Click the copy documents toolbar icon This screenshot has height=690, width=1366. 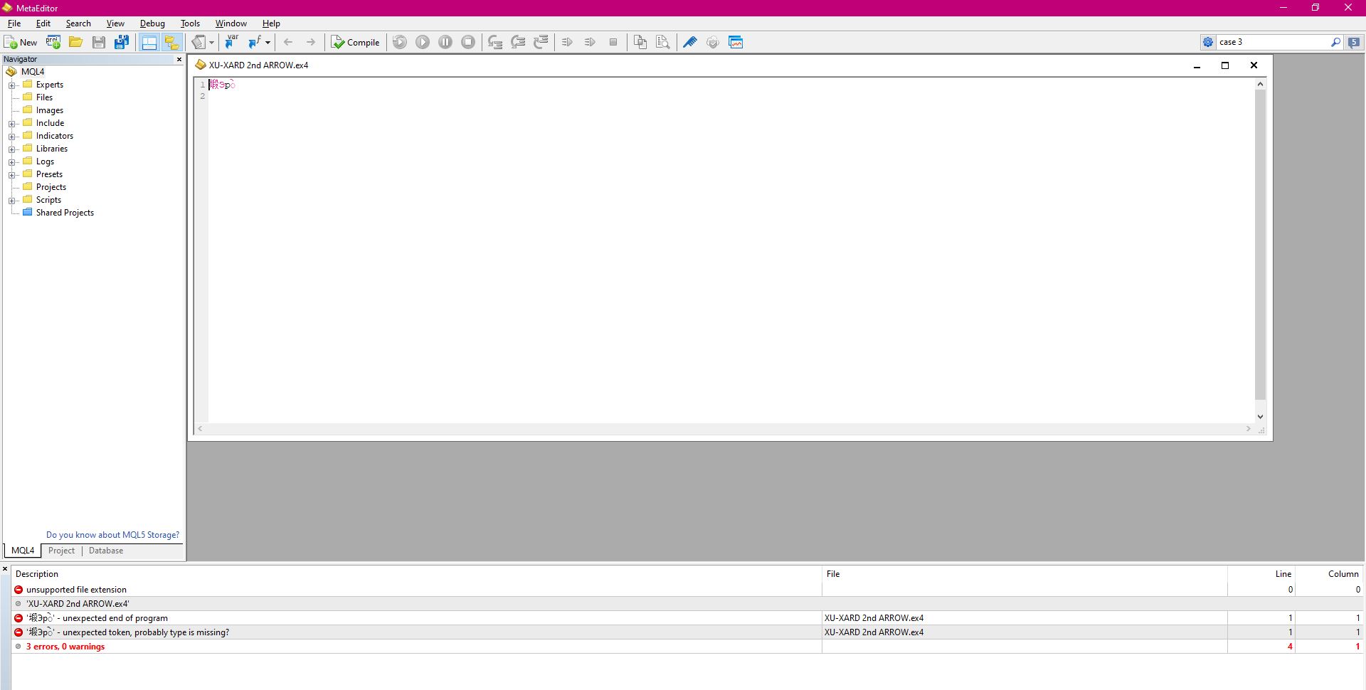pos(640,43)
